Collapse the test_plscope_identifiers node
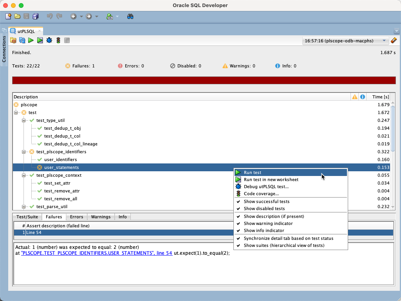The image size is (401, 301). (x=24, y=152)
